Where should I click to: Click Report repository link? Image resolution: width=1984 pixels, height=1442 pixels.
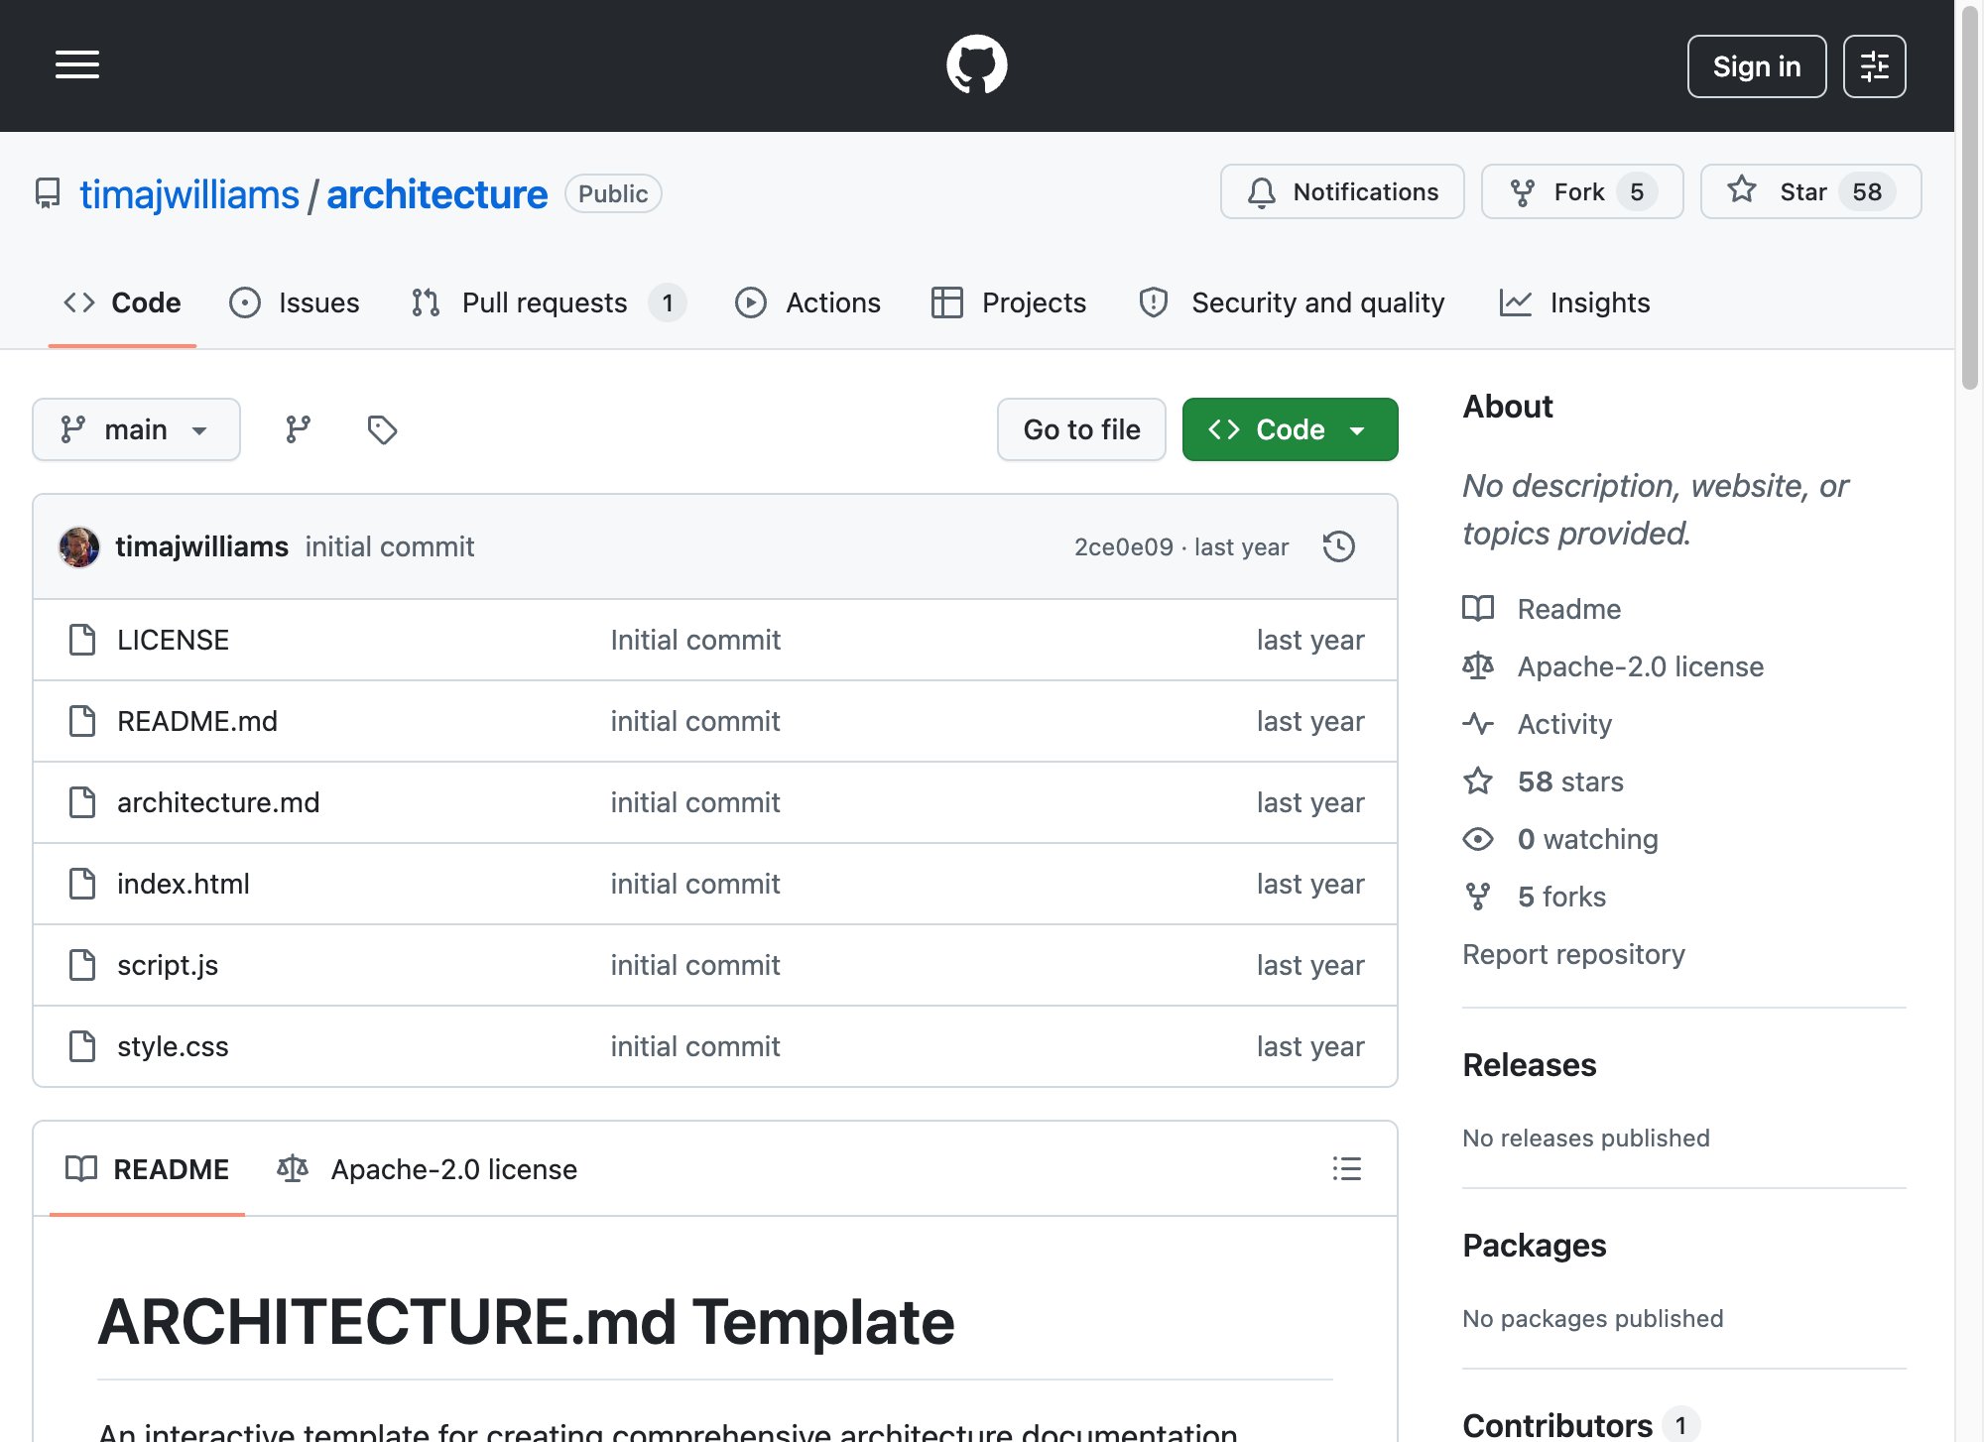pos(1573,954)
